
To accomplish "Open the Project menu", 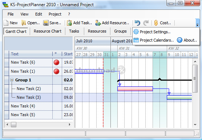I will pyautogui.click(x=55, y=14).
